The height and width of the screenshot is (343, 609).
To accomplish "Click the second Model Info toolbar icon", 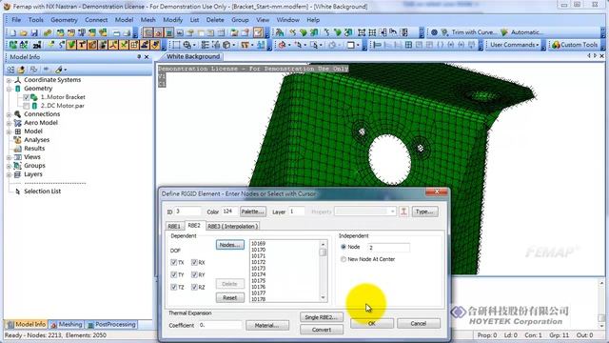I will click(x=21, y=70).
